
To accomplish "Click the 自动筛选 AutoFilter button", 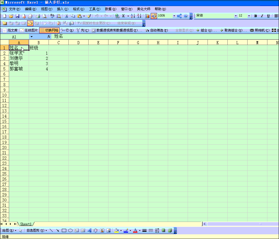I will click(x=157, y=30).
